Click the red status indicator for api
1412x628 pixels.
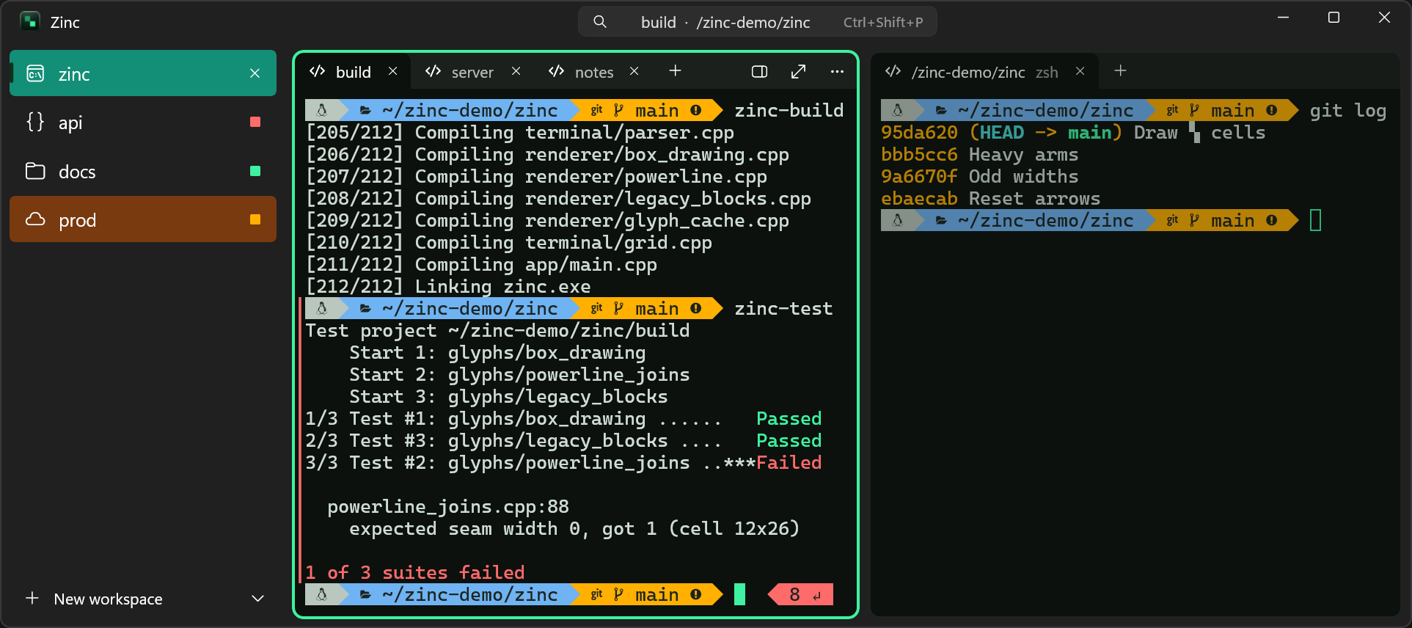click(255, 122)
